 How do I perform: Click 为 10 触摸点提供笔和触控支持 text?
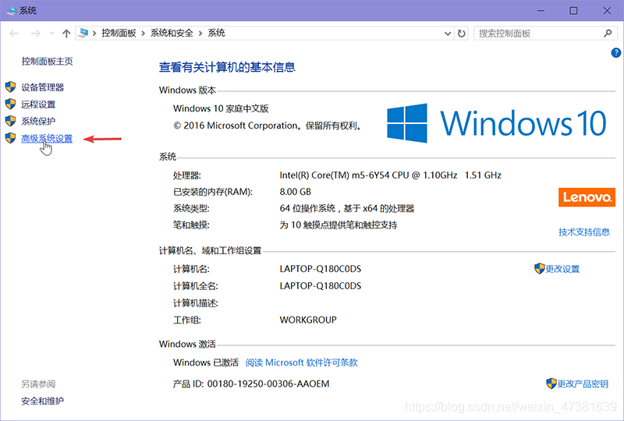pyautogui.click(x=339, y=225)
